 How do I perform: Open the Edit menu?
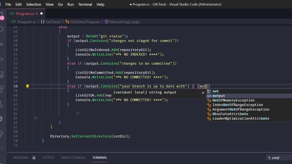coord(18,4)
